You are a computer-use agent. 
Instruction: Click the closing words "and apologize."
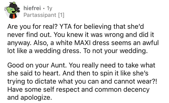pos(29,98)
